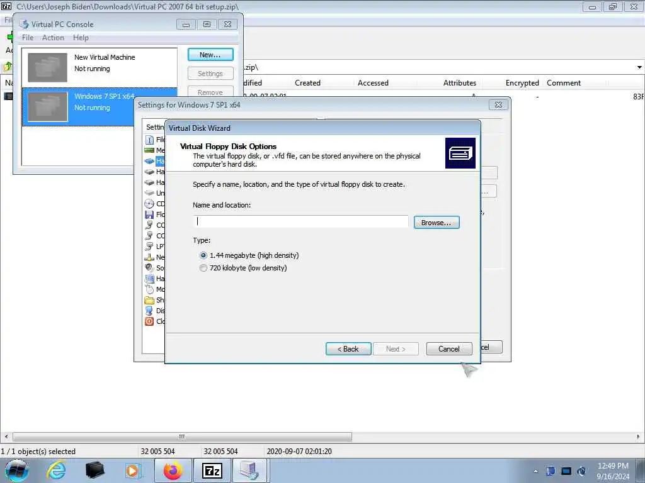Open Action menu in Virtual PC Console
The width and height of the screenshot is (645, 483).
(53, 37)
